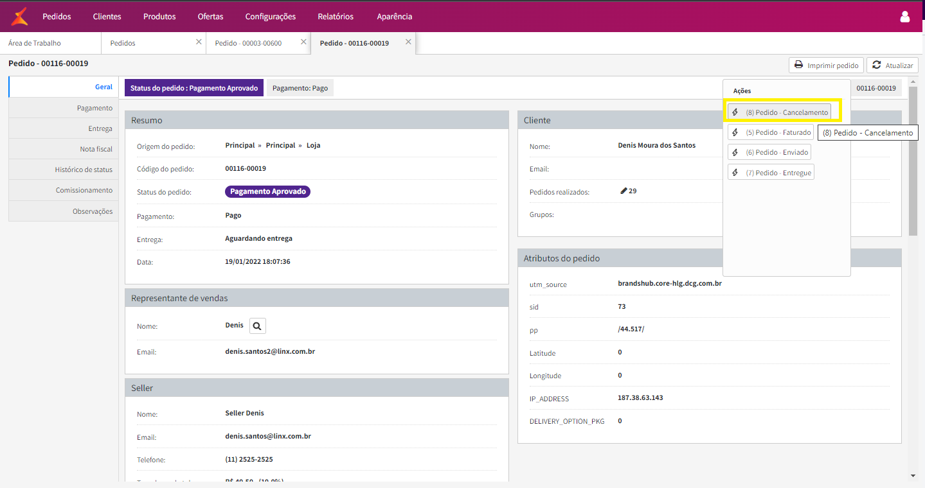Click the Ações panel heading
The height and width of the screenshot is (488, 925).
click(742, 91)
